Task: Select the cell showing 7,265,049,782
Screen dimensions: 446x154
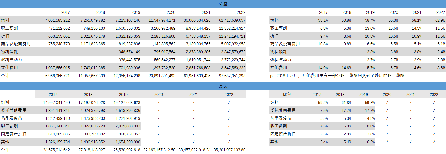Action: (x=93, y=20)
